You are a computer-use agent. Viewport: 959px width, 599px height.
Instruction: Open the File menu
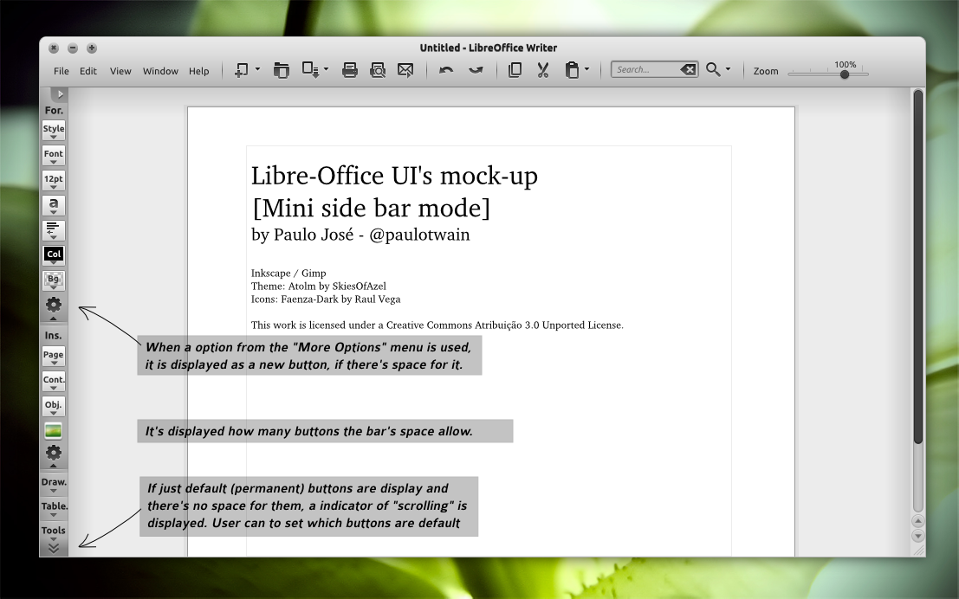click(62, 71)
